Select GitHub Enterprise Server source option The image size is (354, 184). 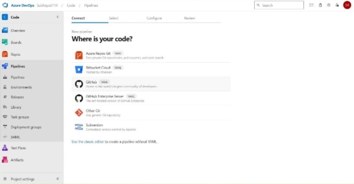(151, 98)
